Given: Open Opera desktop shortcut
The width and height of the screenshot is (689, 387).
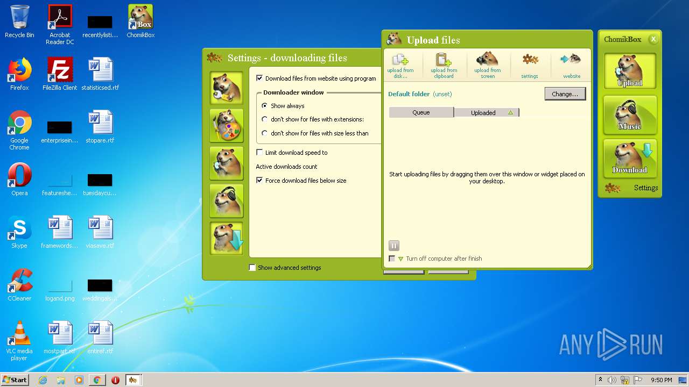Looking at the screenshot, I should (x=19, y=180).
